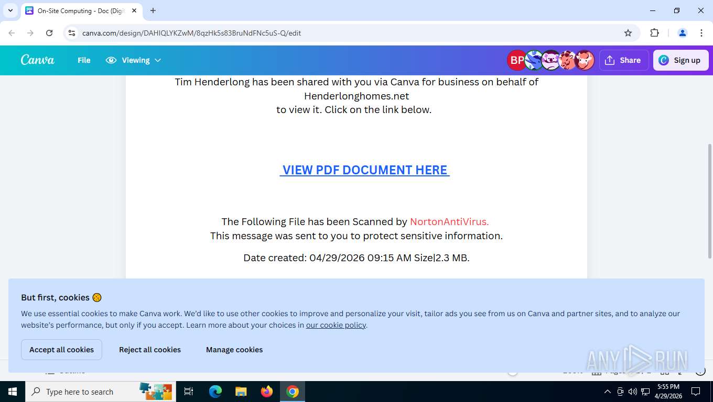Launch Firefox from taskbar
This screenshot has height=402, width=713.
(267, 392)
